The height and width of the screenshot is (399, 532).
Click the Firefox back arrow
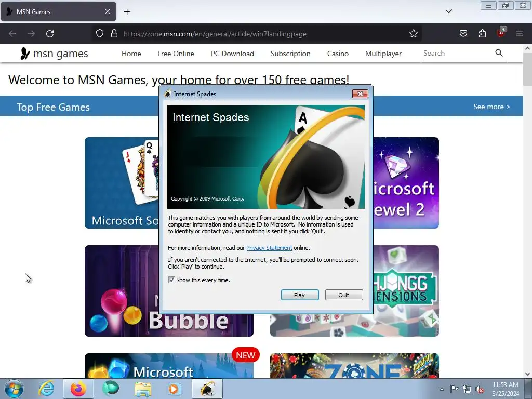(12, 34)
